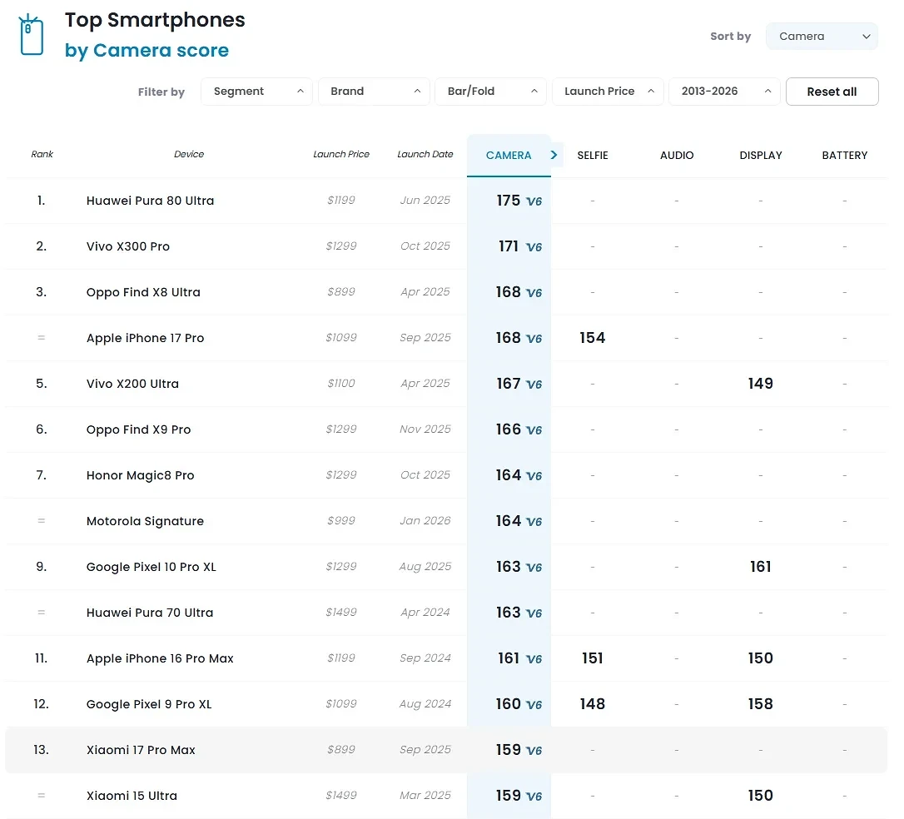Click the V6 badge for Apple iPhone 17 Pro

click(x=534, y=339)
